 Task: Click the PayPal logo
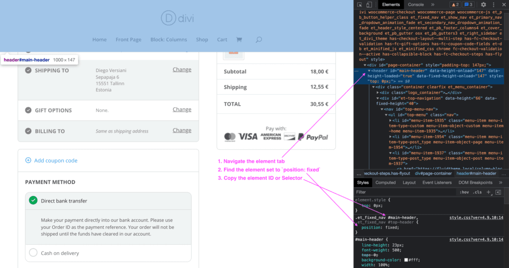(313, 137)
